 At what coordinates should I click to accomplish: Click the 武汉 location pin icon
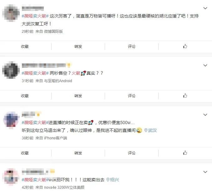coord(146,130)
